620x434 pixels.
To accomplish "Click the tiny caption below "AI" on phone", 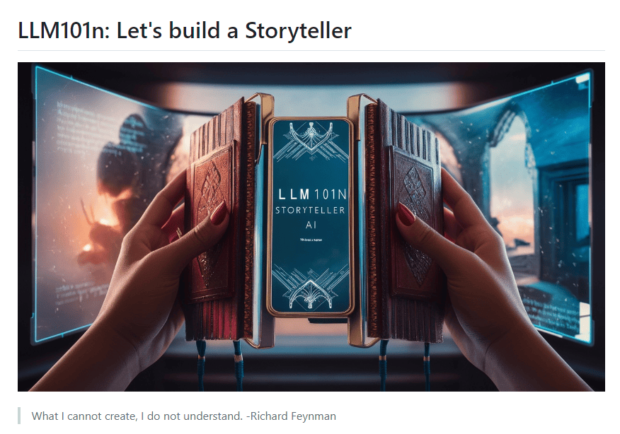I will pos(311,240).
